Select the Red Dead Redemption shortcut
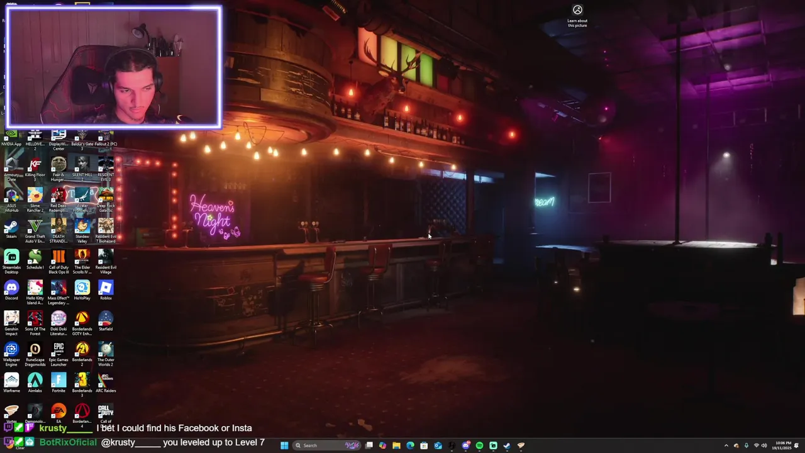This screenshot has height=453, width=805. (58, 199)
